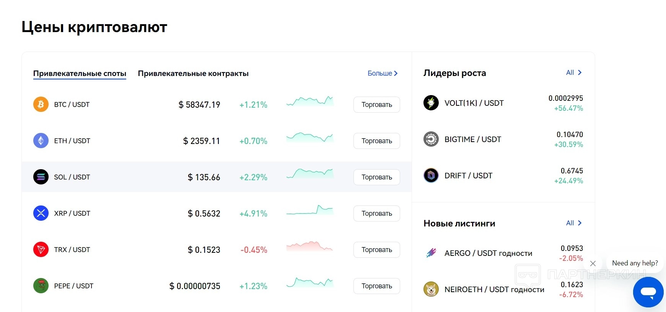Click the Solana coin icon
Image resolution: width=666 pixels, height=312 pixels.
tap(41, 177)
